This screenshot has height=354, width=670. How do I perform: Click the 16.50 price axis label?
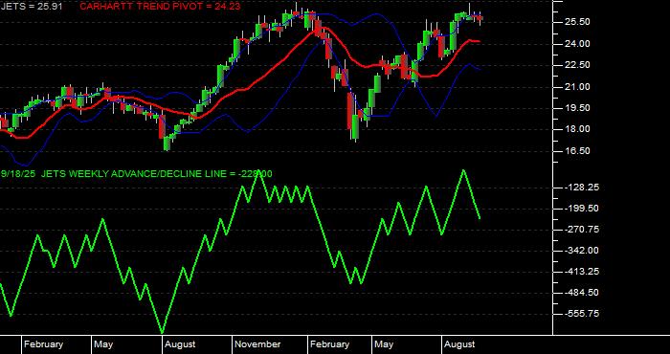click(x=577, y=151)
